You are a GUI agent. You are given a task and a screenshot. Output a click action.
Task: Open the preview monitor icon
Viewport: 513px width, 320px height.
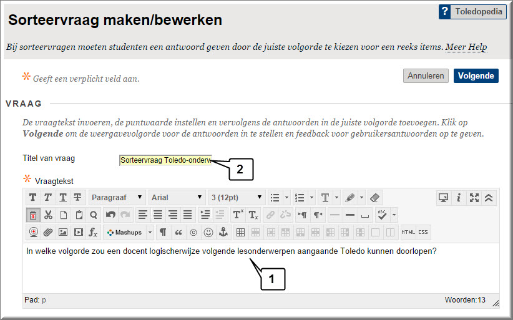pyautogui.click(x=443, y=197)
